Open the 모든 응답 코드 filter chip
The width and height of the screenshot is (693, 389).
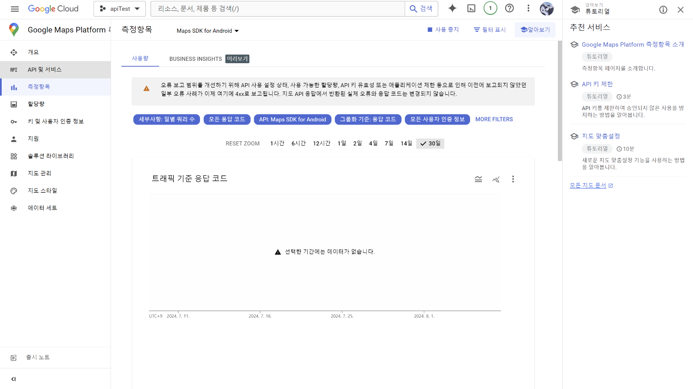pos(227,119)
